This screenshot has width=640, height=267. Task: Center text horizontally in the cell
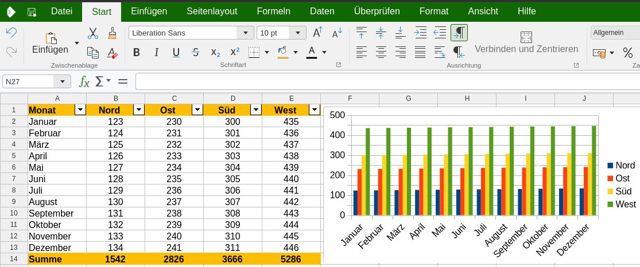click(x=381, y=52)
